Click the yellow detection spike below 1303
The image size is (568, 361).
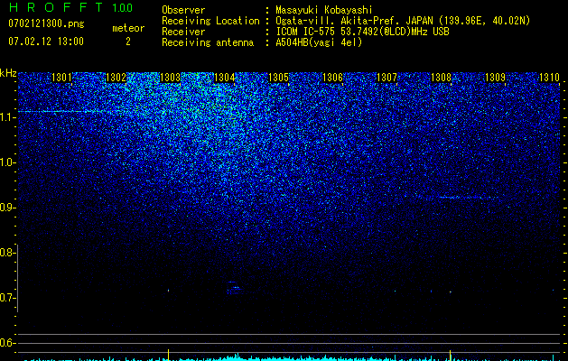coord(169,355)
